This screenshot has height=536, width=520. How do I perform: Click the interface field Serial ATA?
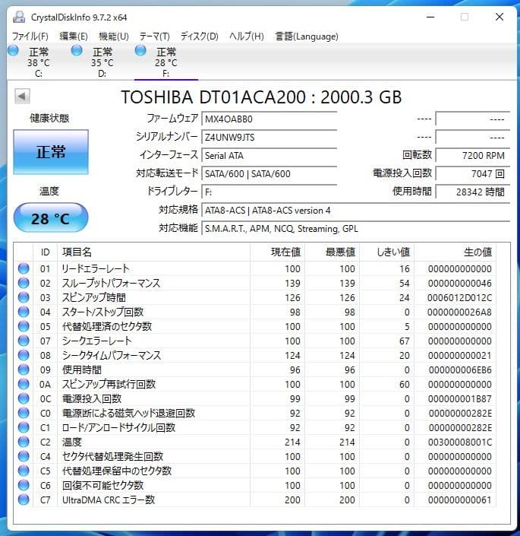pyautogui.click(x=269, y=156)
